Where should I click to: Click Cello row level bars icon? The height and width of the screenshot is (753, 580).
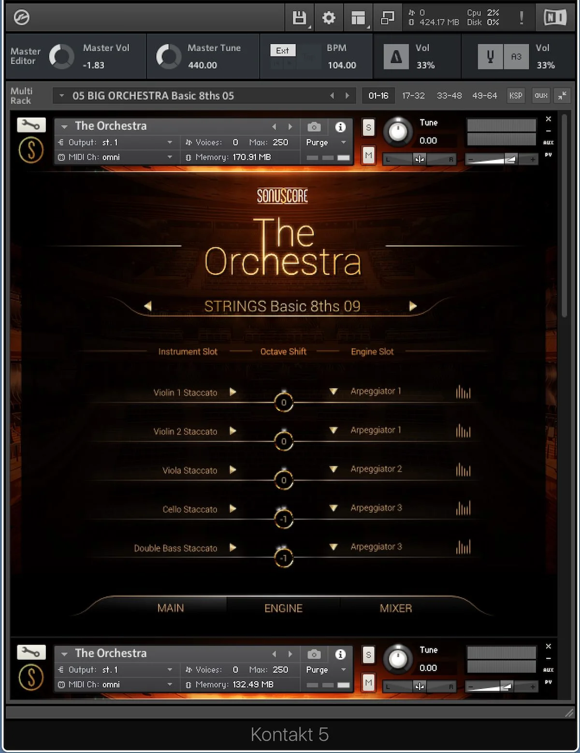click(463, 508)
